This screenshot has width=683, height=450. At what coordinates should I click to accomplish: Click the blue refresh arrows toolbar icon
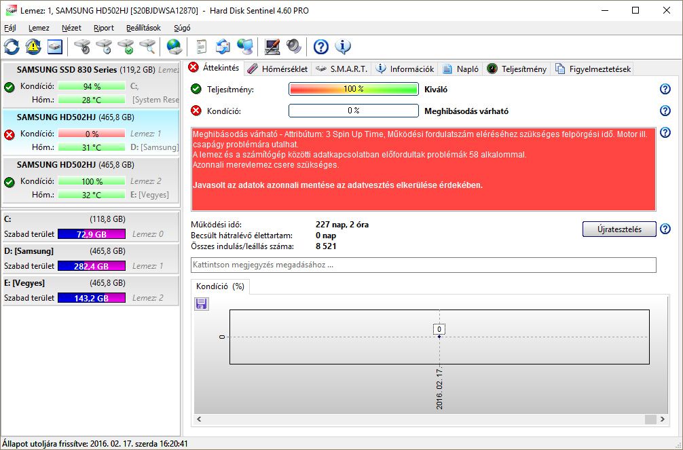tap(12, 47)
